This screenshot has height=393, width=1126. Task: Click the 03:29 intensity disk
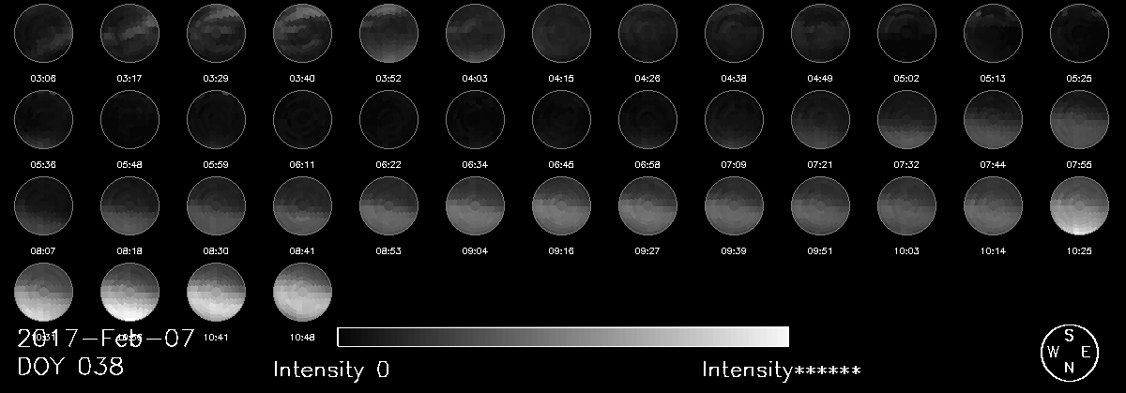[216, 33]
